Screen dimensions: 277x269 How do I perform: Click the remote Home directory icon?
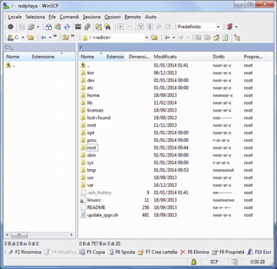217,38
